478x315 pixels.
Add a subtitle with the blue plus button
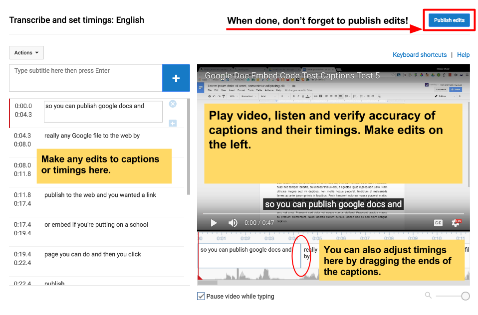(176, 78)
